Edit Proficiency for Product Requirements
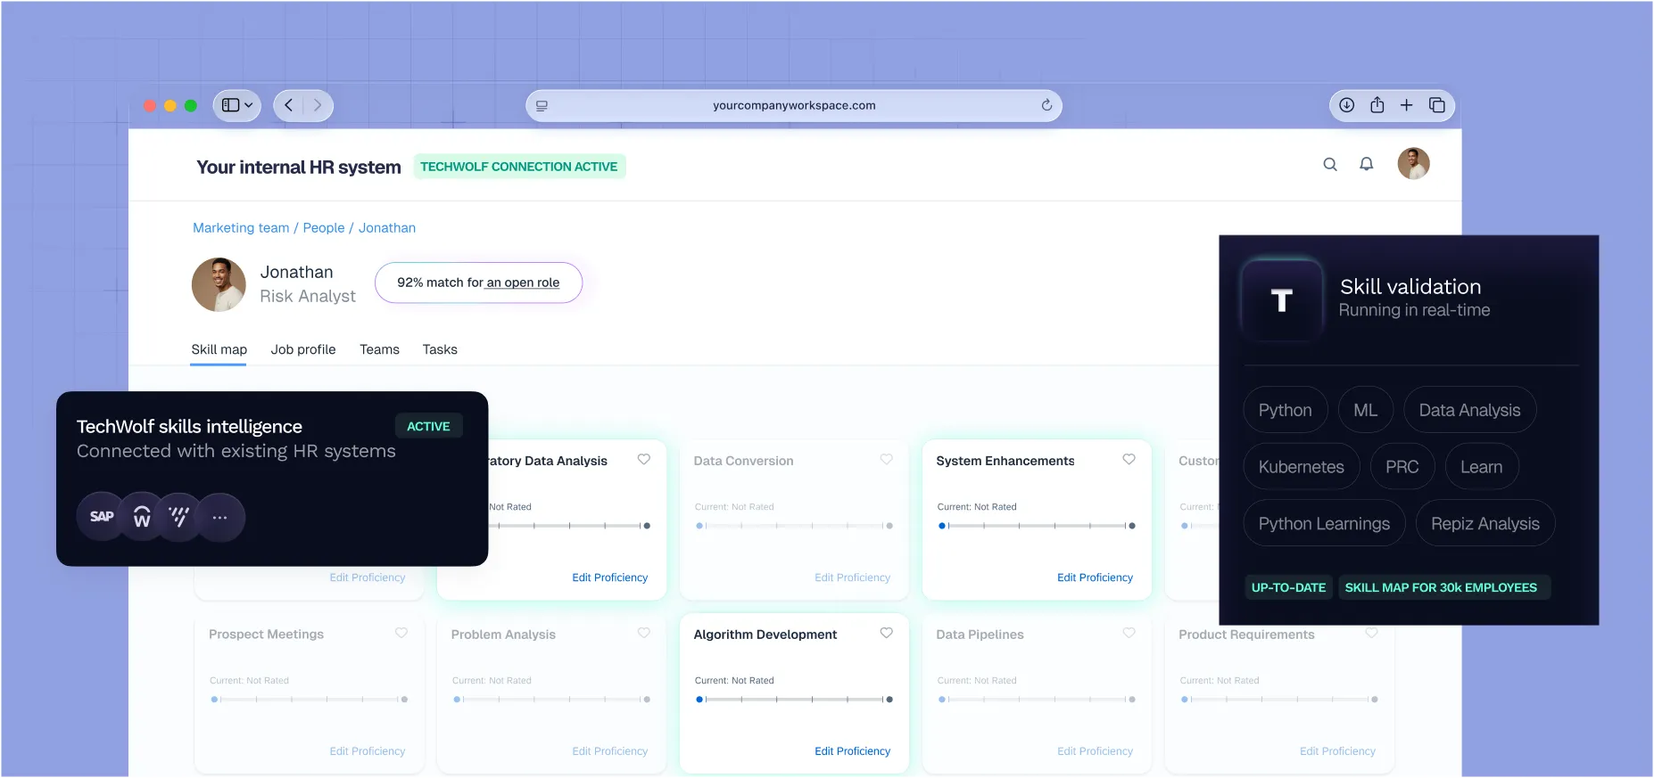This screenshot has width=1654, height=778. 1338,751
